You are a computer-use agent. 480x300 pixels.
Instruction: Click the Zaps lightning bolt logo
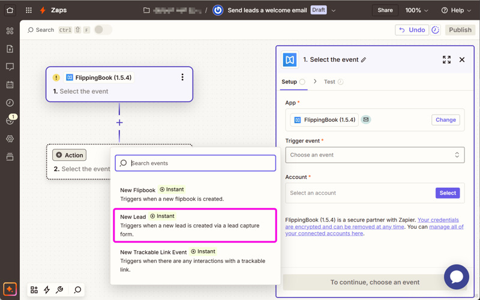[x=43, y=10]
